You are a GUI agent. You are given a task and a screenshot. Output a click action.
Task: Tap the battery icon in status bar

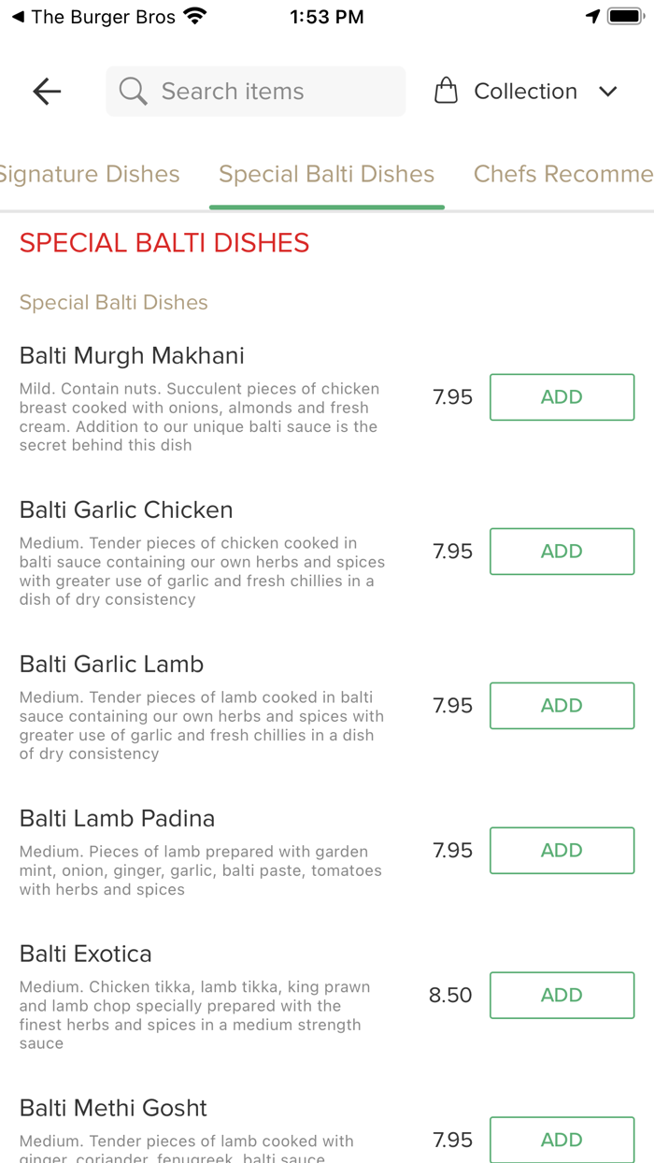pos(624,16)
